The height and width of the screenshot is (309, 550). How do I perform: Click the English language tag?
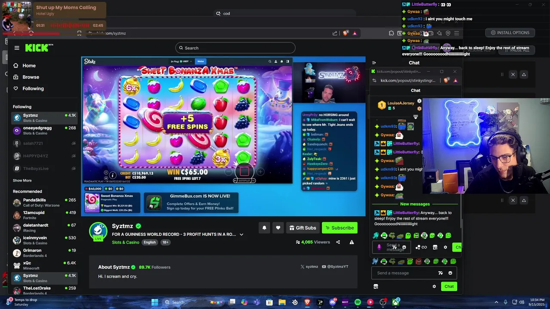[150, 242]
